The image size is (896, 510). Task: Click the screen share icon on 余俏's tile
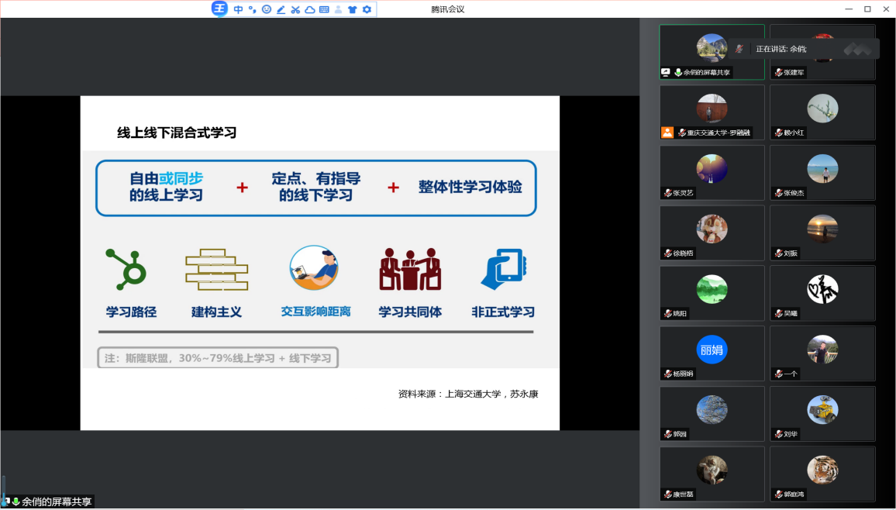pyautogui.click(x=665, y=72)
